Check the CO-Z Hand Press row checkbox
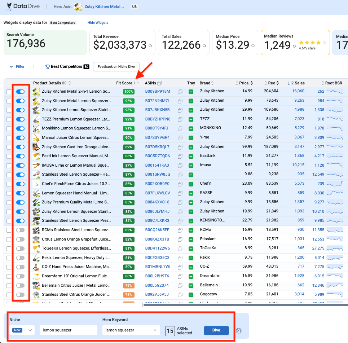The width and height of the screenshot is (348, 343). coord(9,267)
